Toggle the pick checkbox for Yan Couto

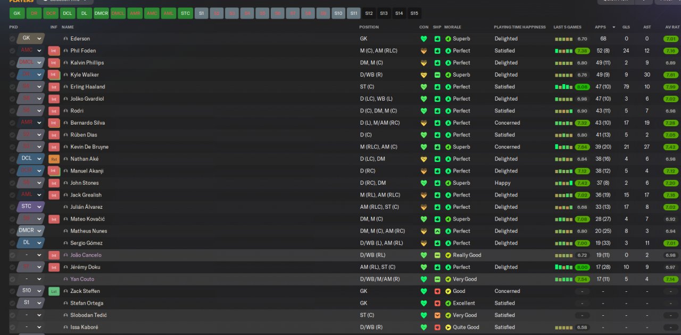[12, 279]
